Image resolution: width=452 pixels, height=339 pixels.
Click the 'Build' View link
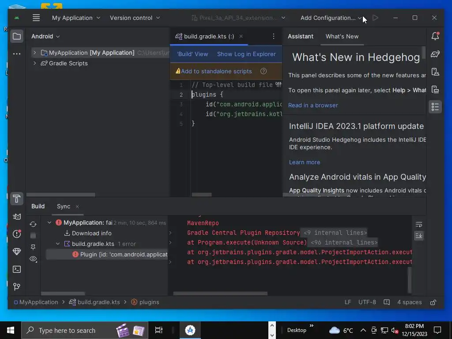click(192, 54)
